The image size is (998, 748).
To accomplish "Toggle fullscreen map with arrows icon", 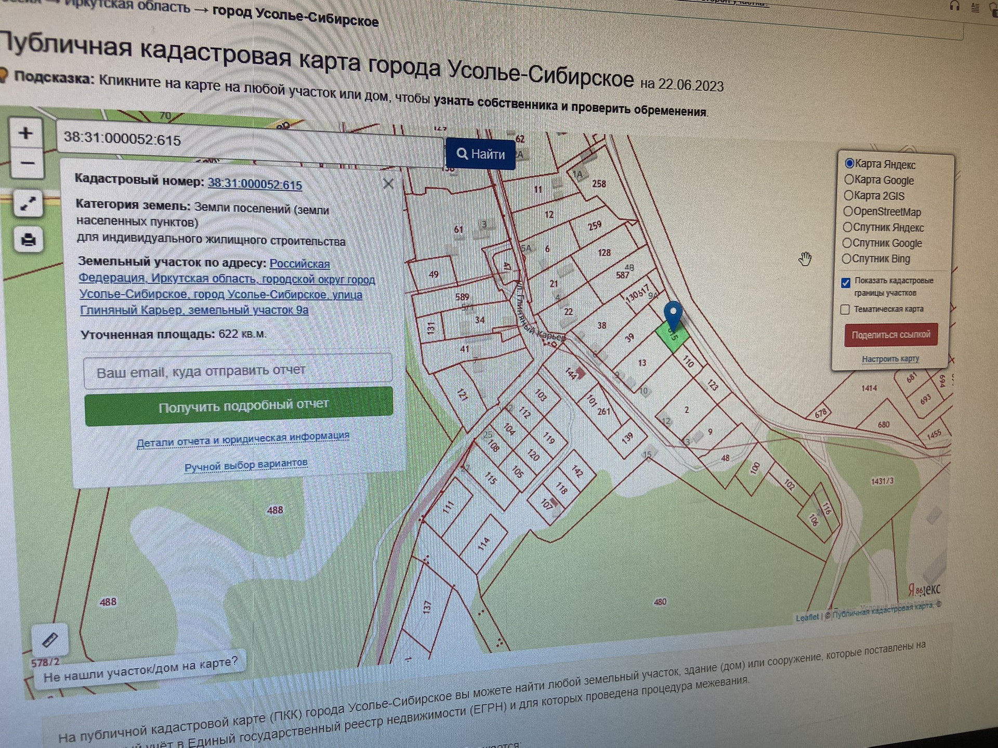I will 28,204.
